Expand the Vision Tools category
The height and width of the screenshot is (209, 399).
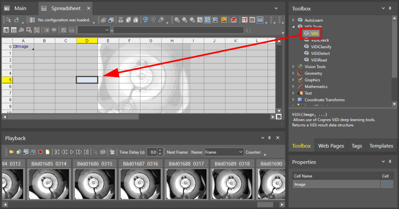click(x=293, y=67)
